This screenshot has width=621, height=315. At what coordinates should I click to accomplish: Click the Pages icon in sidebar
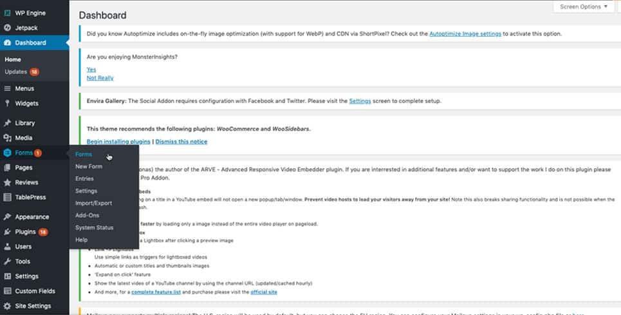(7, 167)
